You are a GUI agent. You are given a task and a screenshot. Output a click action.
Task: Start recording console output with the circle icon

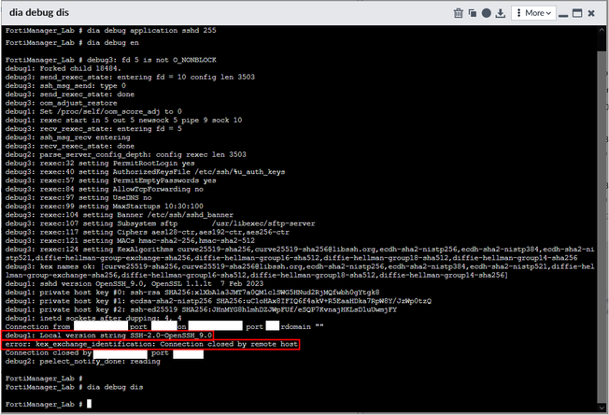pos(487,13)
